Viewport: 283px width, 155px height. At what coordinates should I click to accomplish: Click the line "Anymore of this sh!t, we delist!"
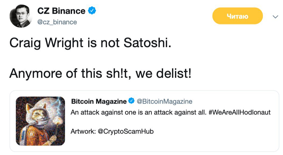100,73
